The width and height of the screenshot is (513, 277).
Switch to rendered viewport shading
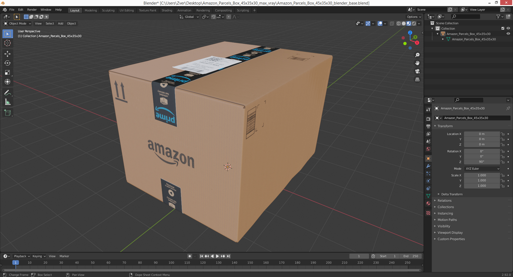click(x=414, y=23)
